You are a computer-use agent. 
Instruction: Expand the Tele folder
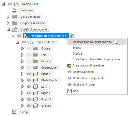tap(22, 55)
